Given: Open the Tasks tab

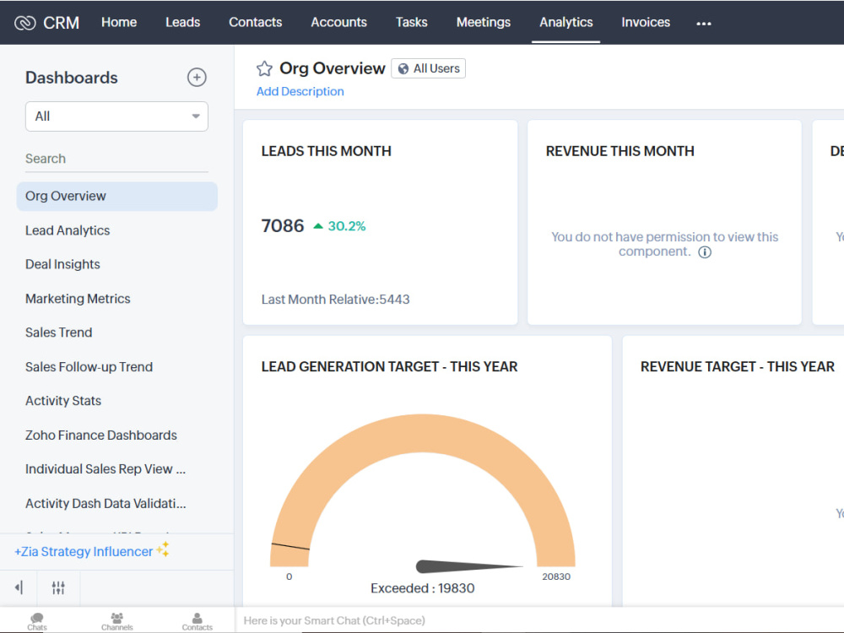Looking at the screenshot, I should [x=412, y=22].
